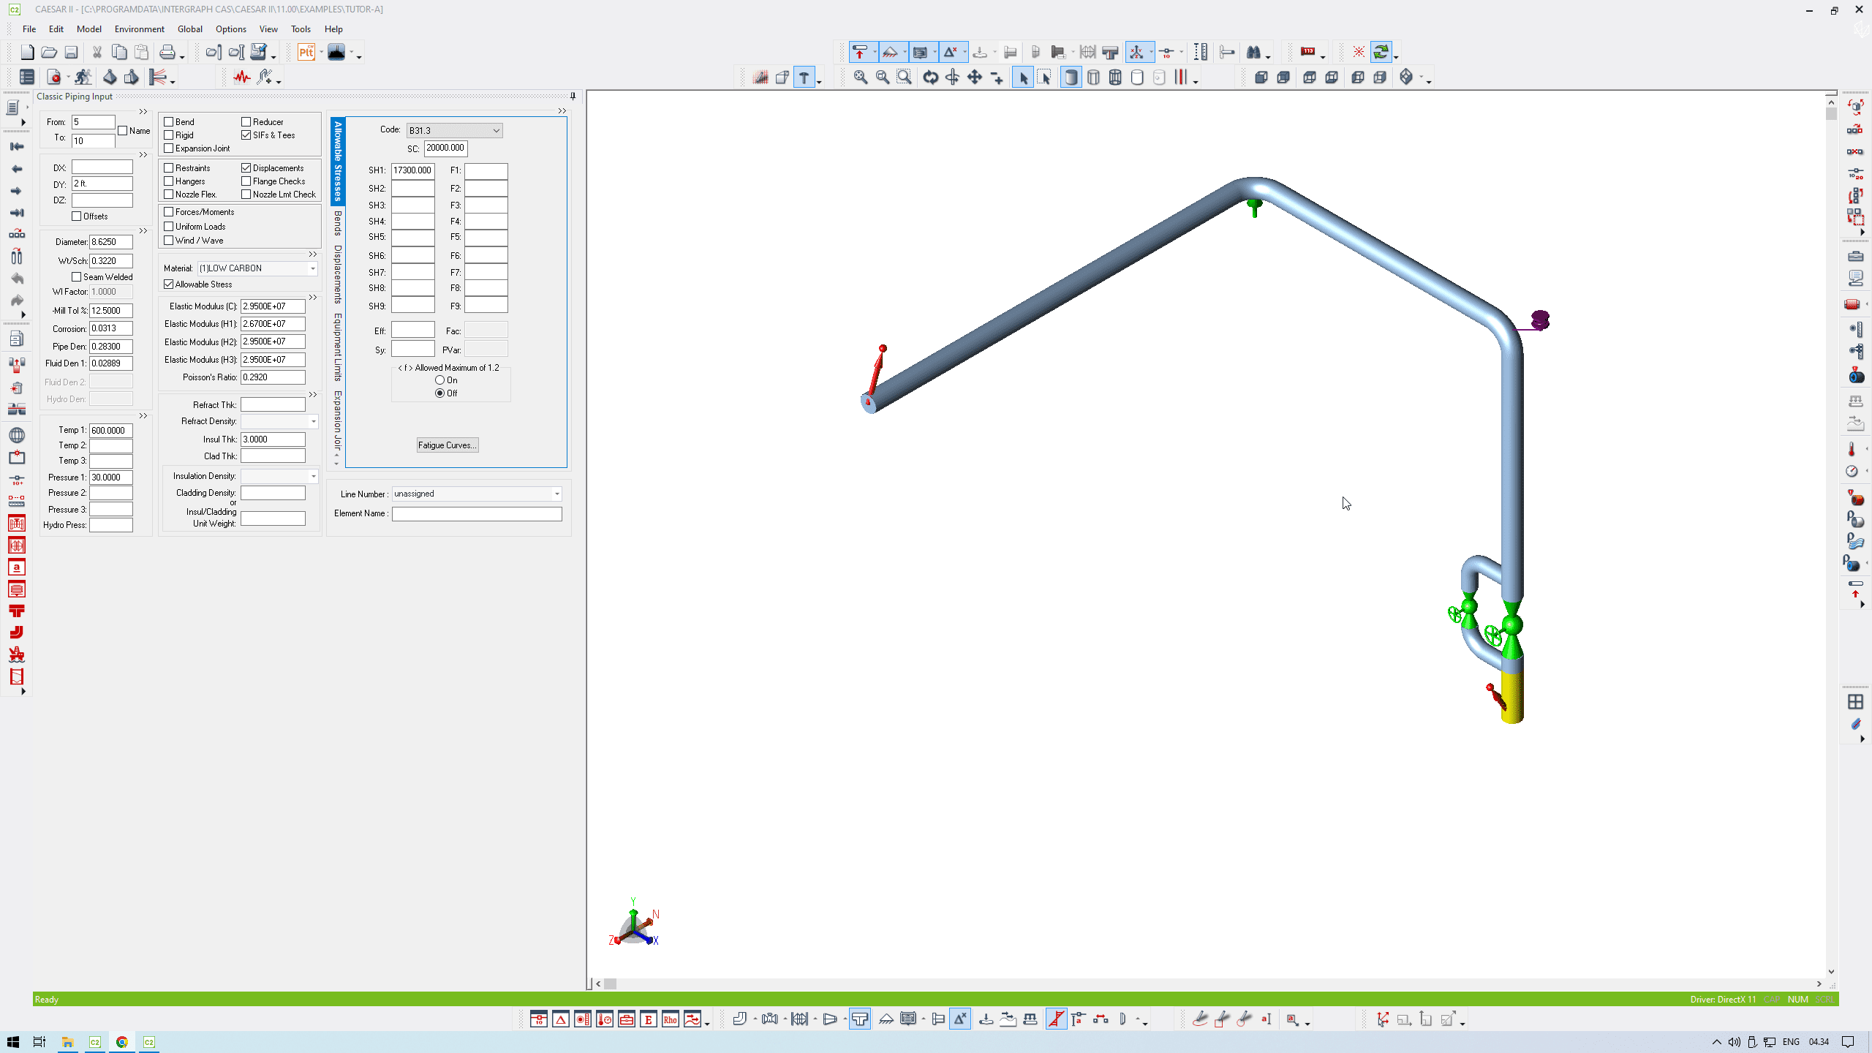Switch to the Bends vertical tab

click(338, 223)
